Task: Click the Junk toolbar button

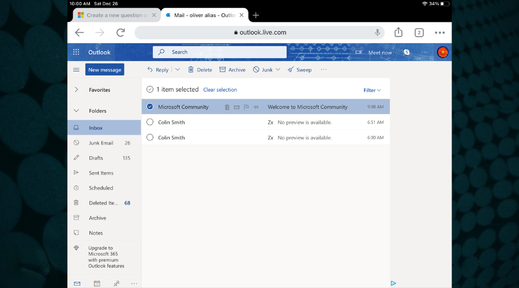Action: pyautogui.click(x=263, y=70)
